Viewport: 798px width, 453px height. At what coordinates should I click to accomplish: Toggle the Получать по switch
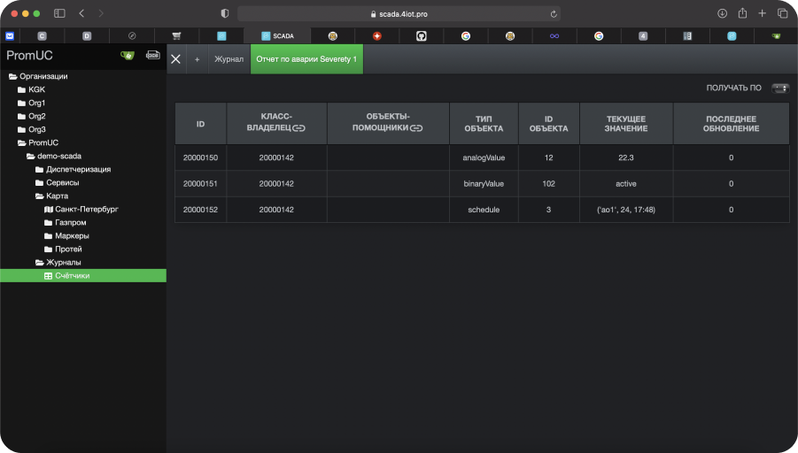point(779,88)
